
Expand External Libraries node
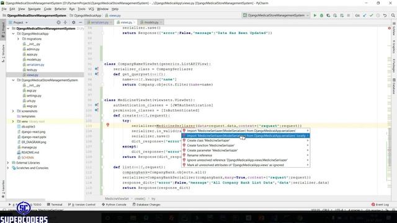[x=8, y=163]
